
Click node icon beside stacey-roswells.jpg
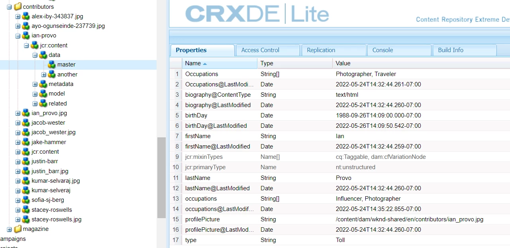click(26, 219)
